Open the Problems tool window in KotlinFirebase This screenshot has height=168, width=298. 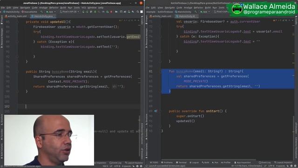coord(167,162)
